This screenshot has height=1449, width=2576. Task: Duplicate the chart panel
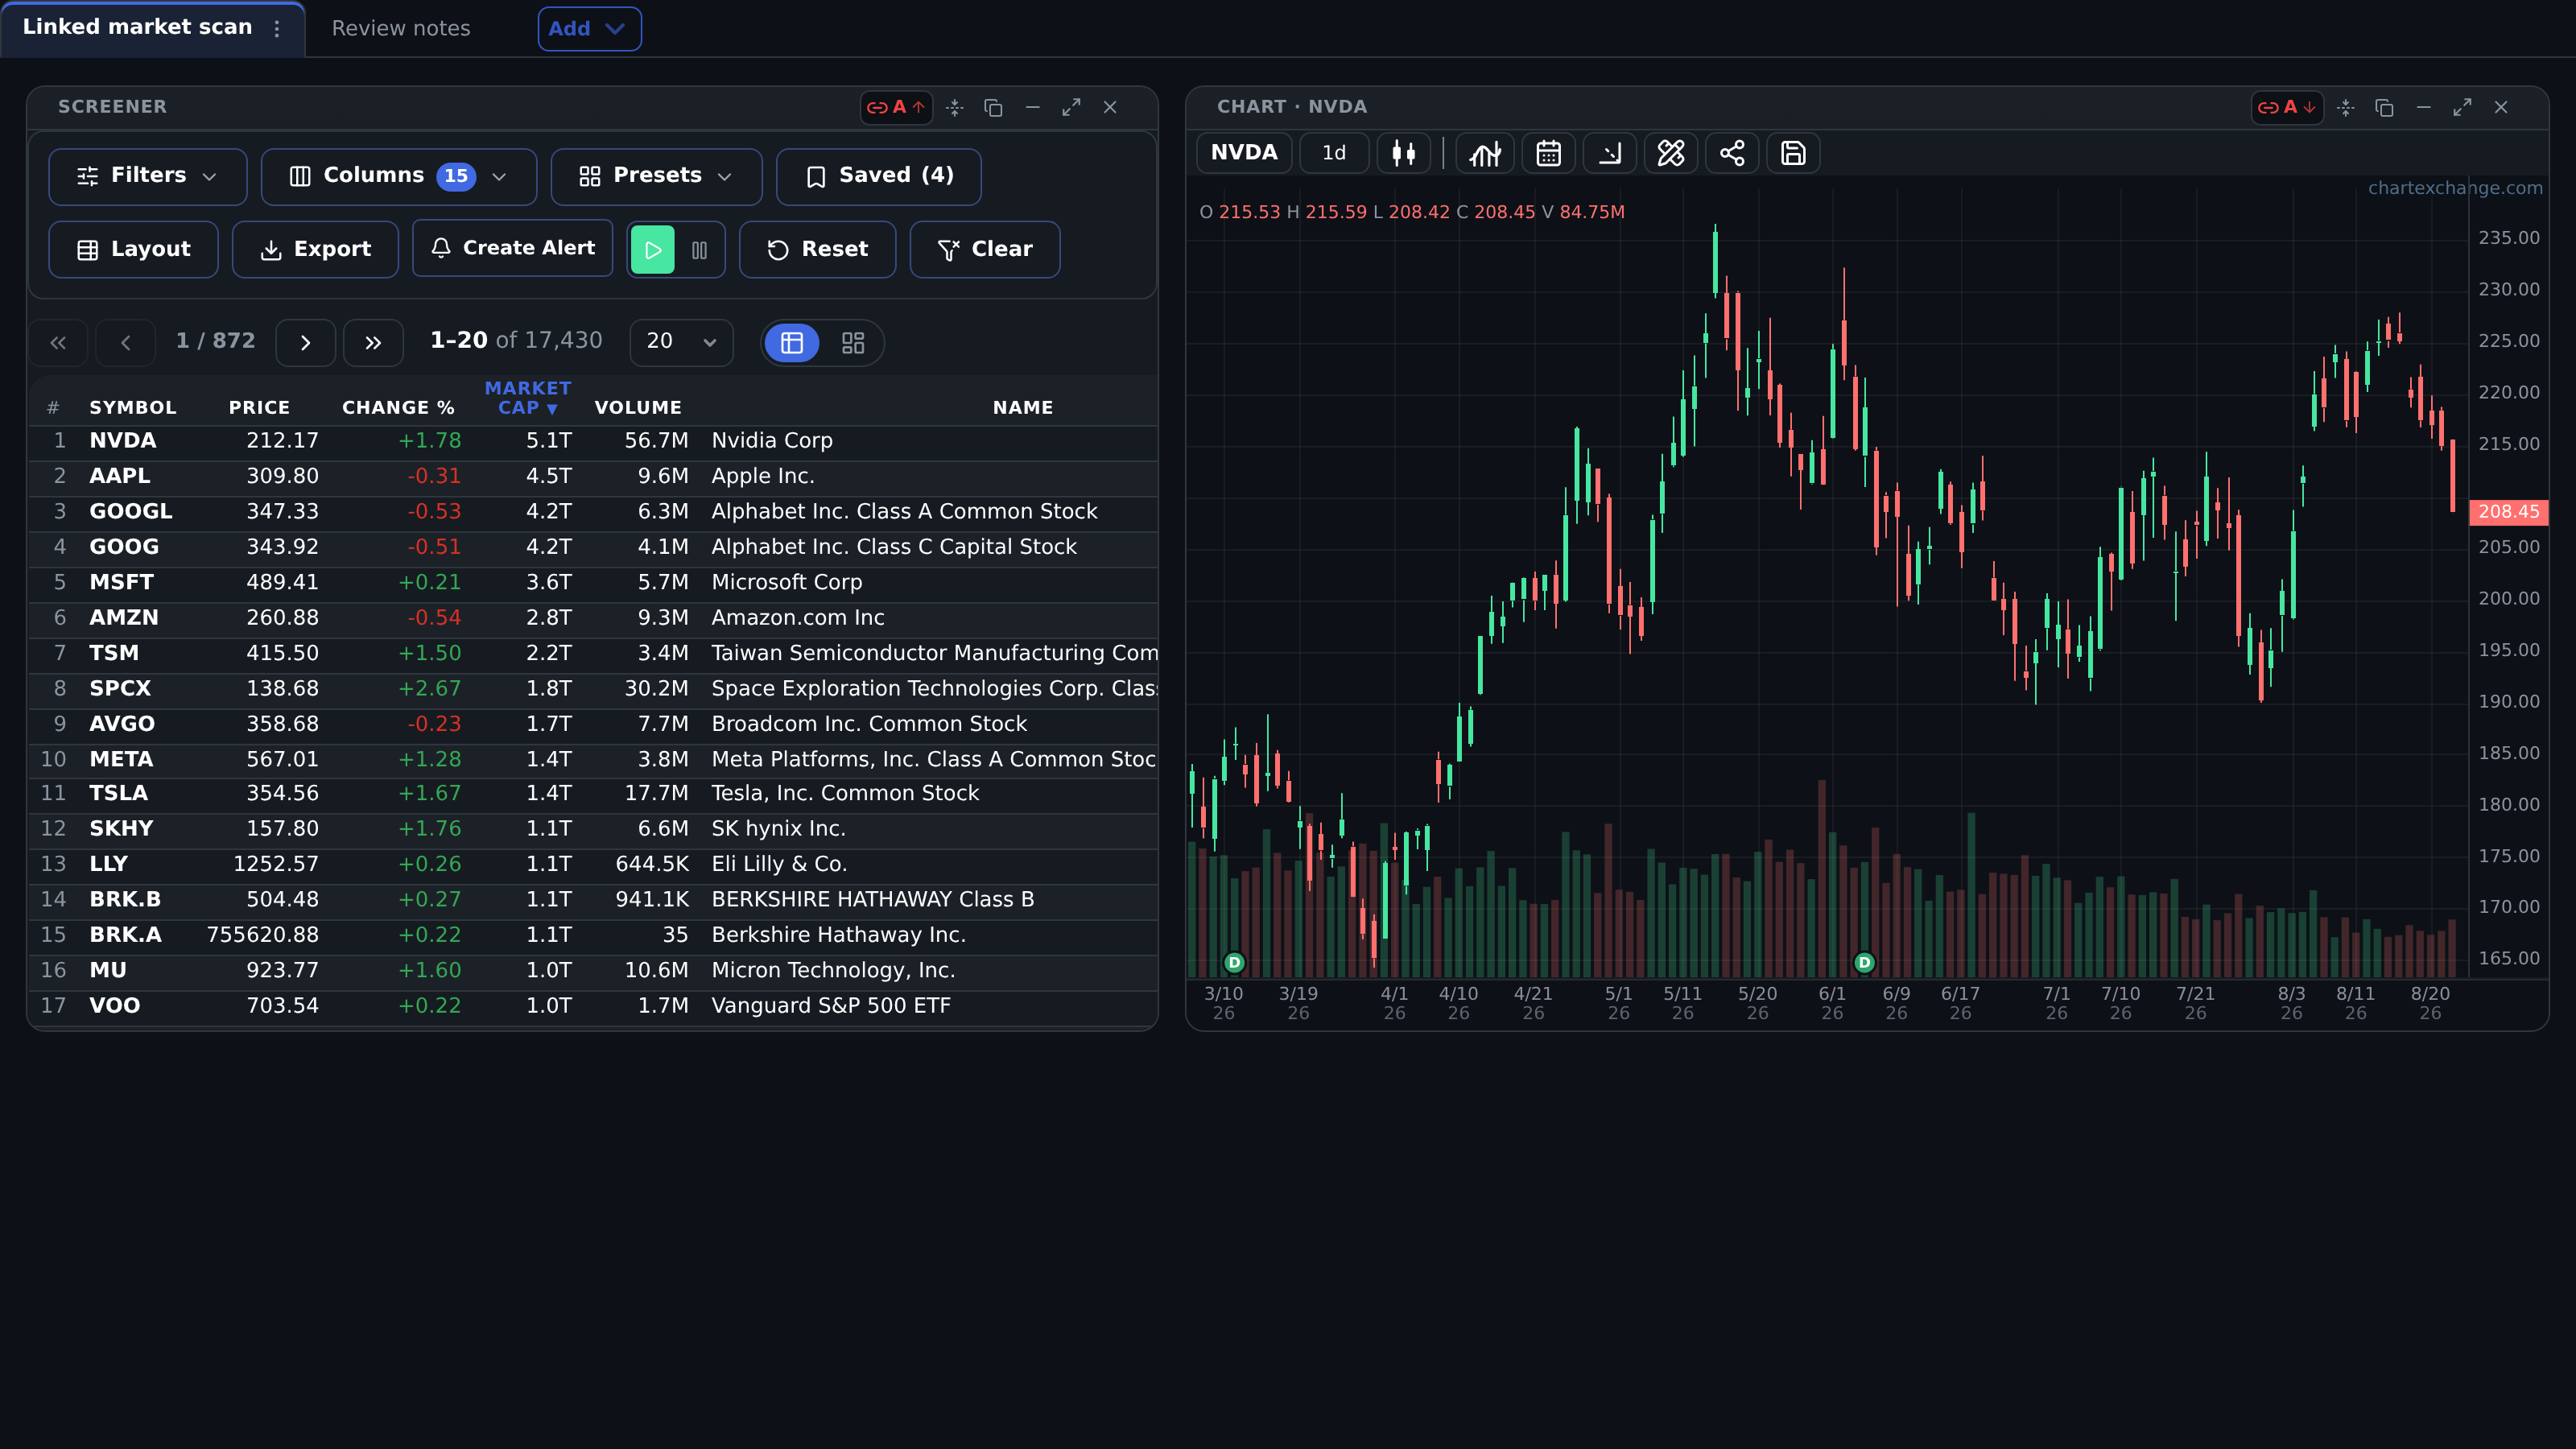tap(2384, 107)
